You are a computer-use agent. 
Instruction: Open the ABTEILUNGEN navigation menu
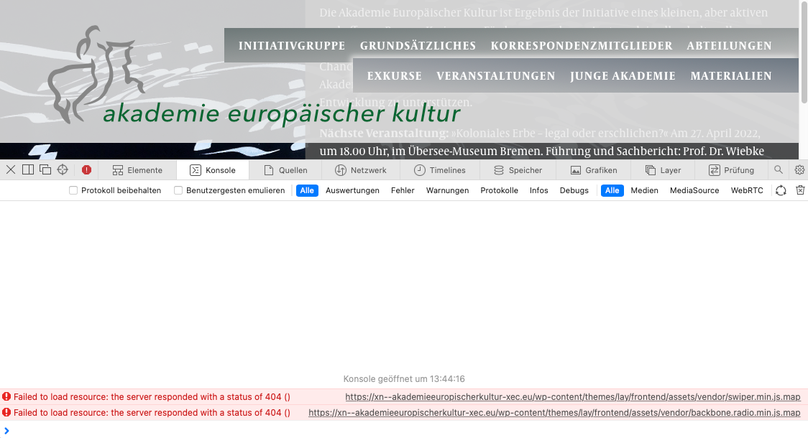tap(729, 45)
